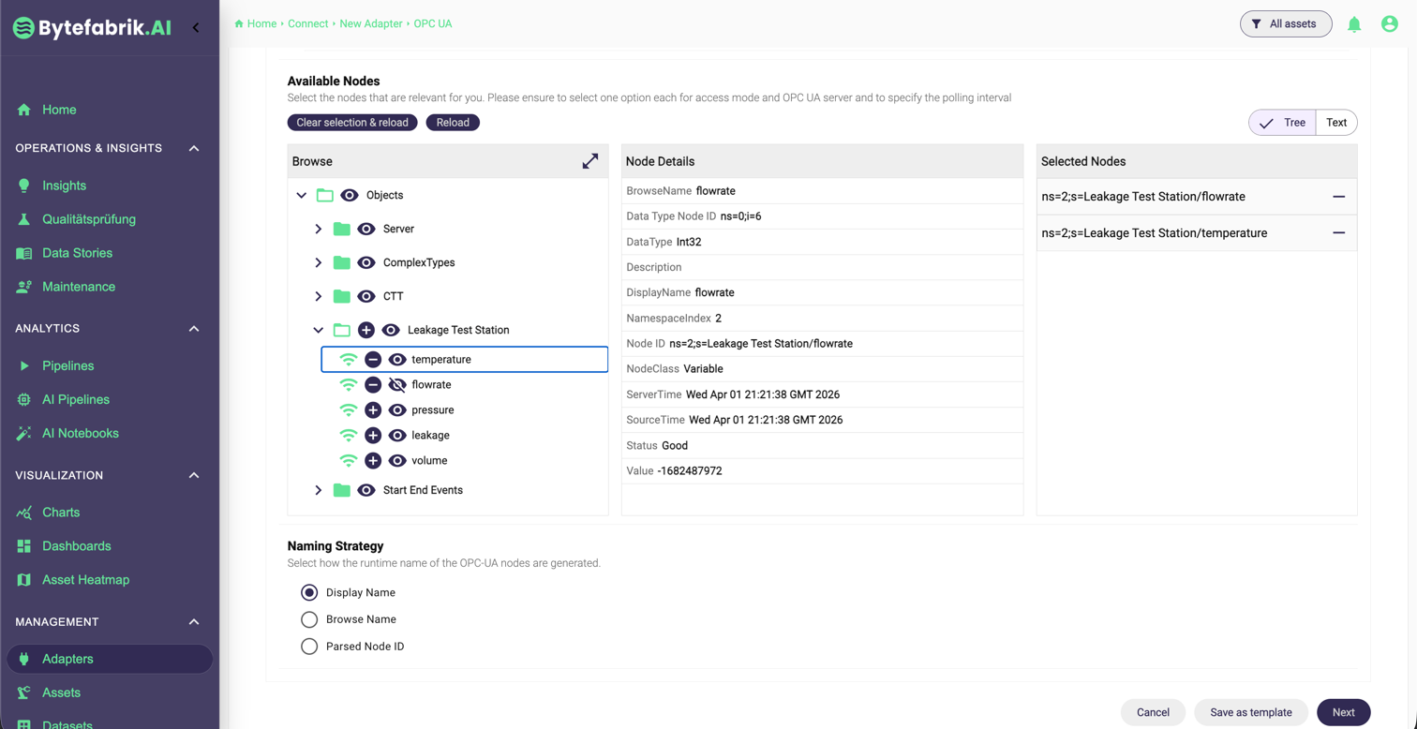
Task: Open the All assets filter
Action: [x=1285, y=24]
